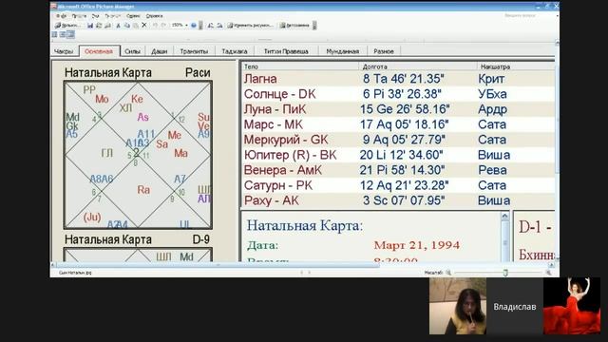This screenshot has height=342, width=608.
Task: Click the Ra label in the Rasi chart
Action: coord(143,190)
